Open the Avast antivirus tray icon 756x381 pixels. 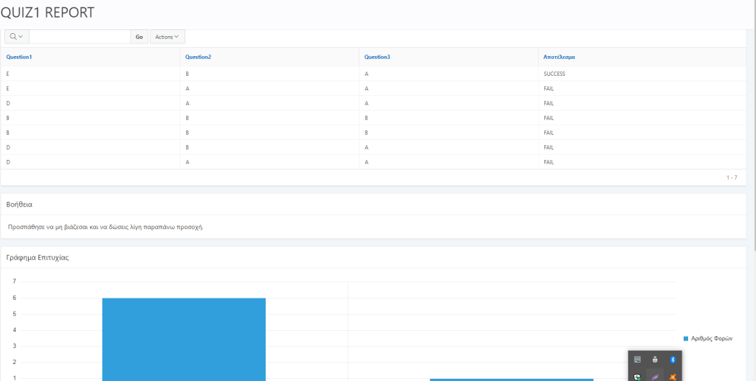(673, 377)
